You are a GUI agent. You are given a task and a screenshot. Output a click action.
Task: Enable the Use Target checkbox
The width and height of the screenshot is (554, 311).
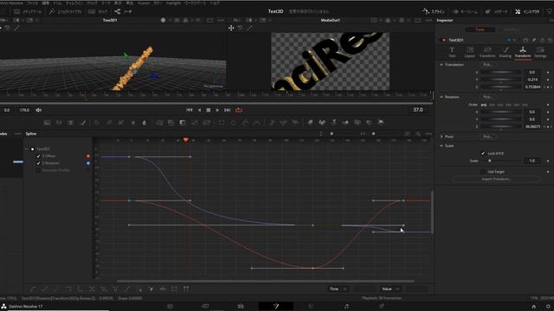tap(483, 171)
